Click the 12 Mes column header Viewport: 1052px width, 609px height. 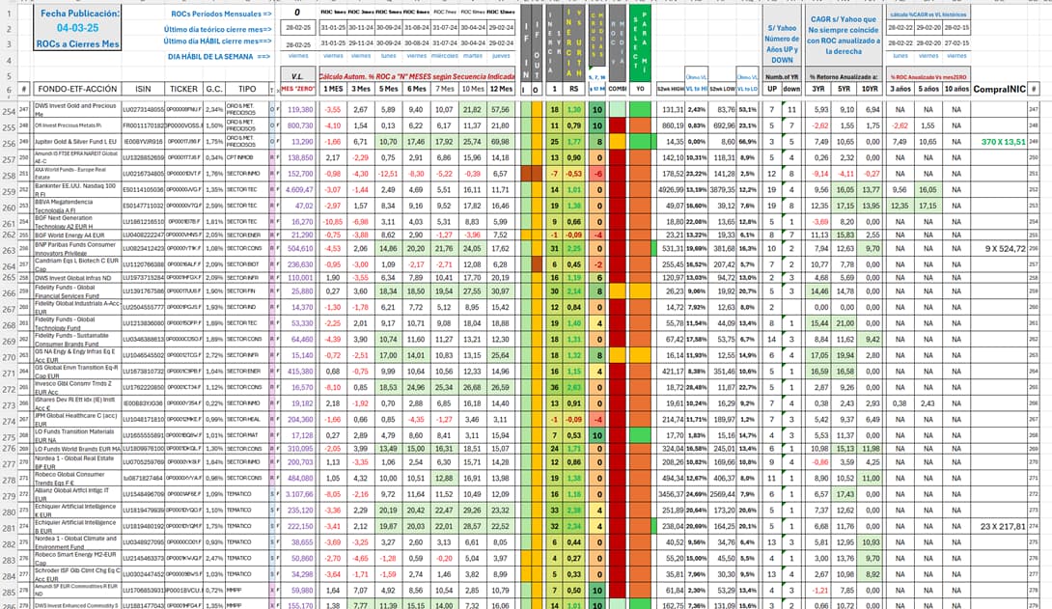pos(501,89)
